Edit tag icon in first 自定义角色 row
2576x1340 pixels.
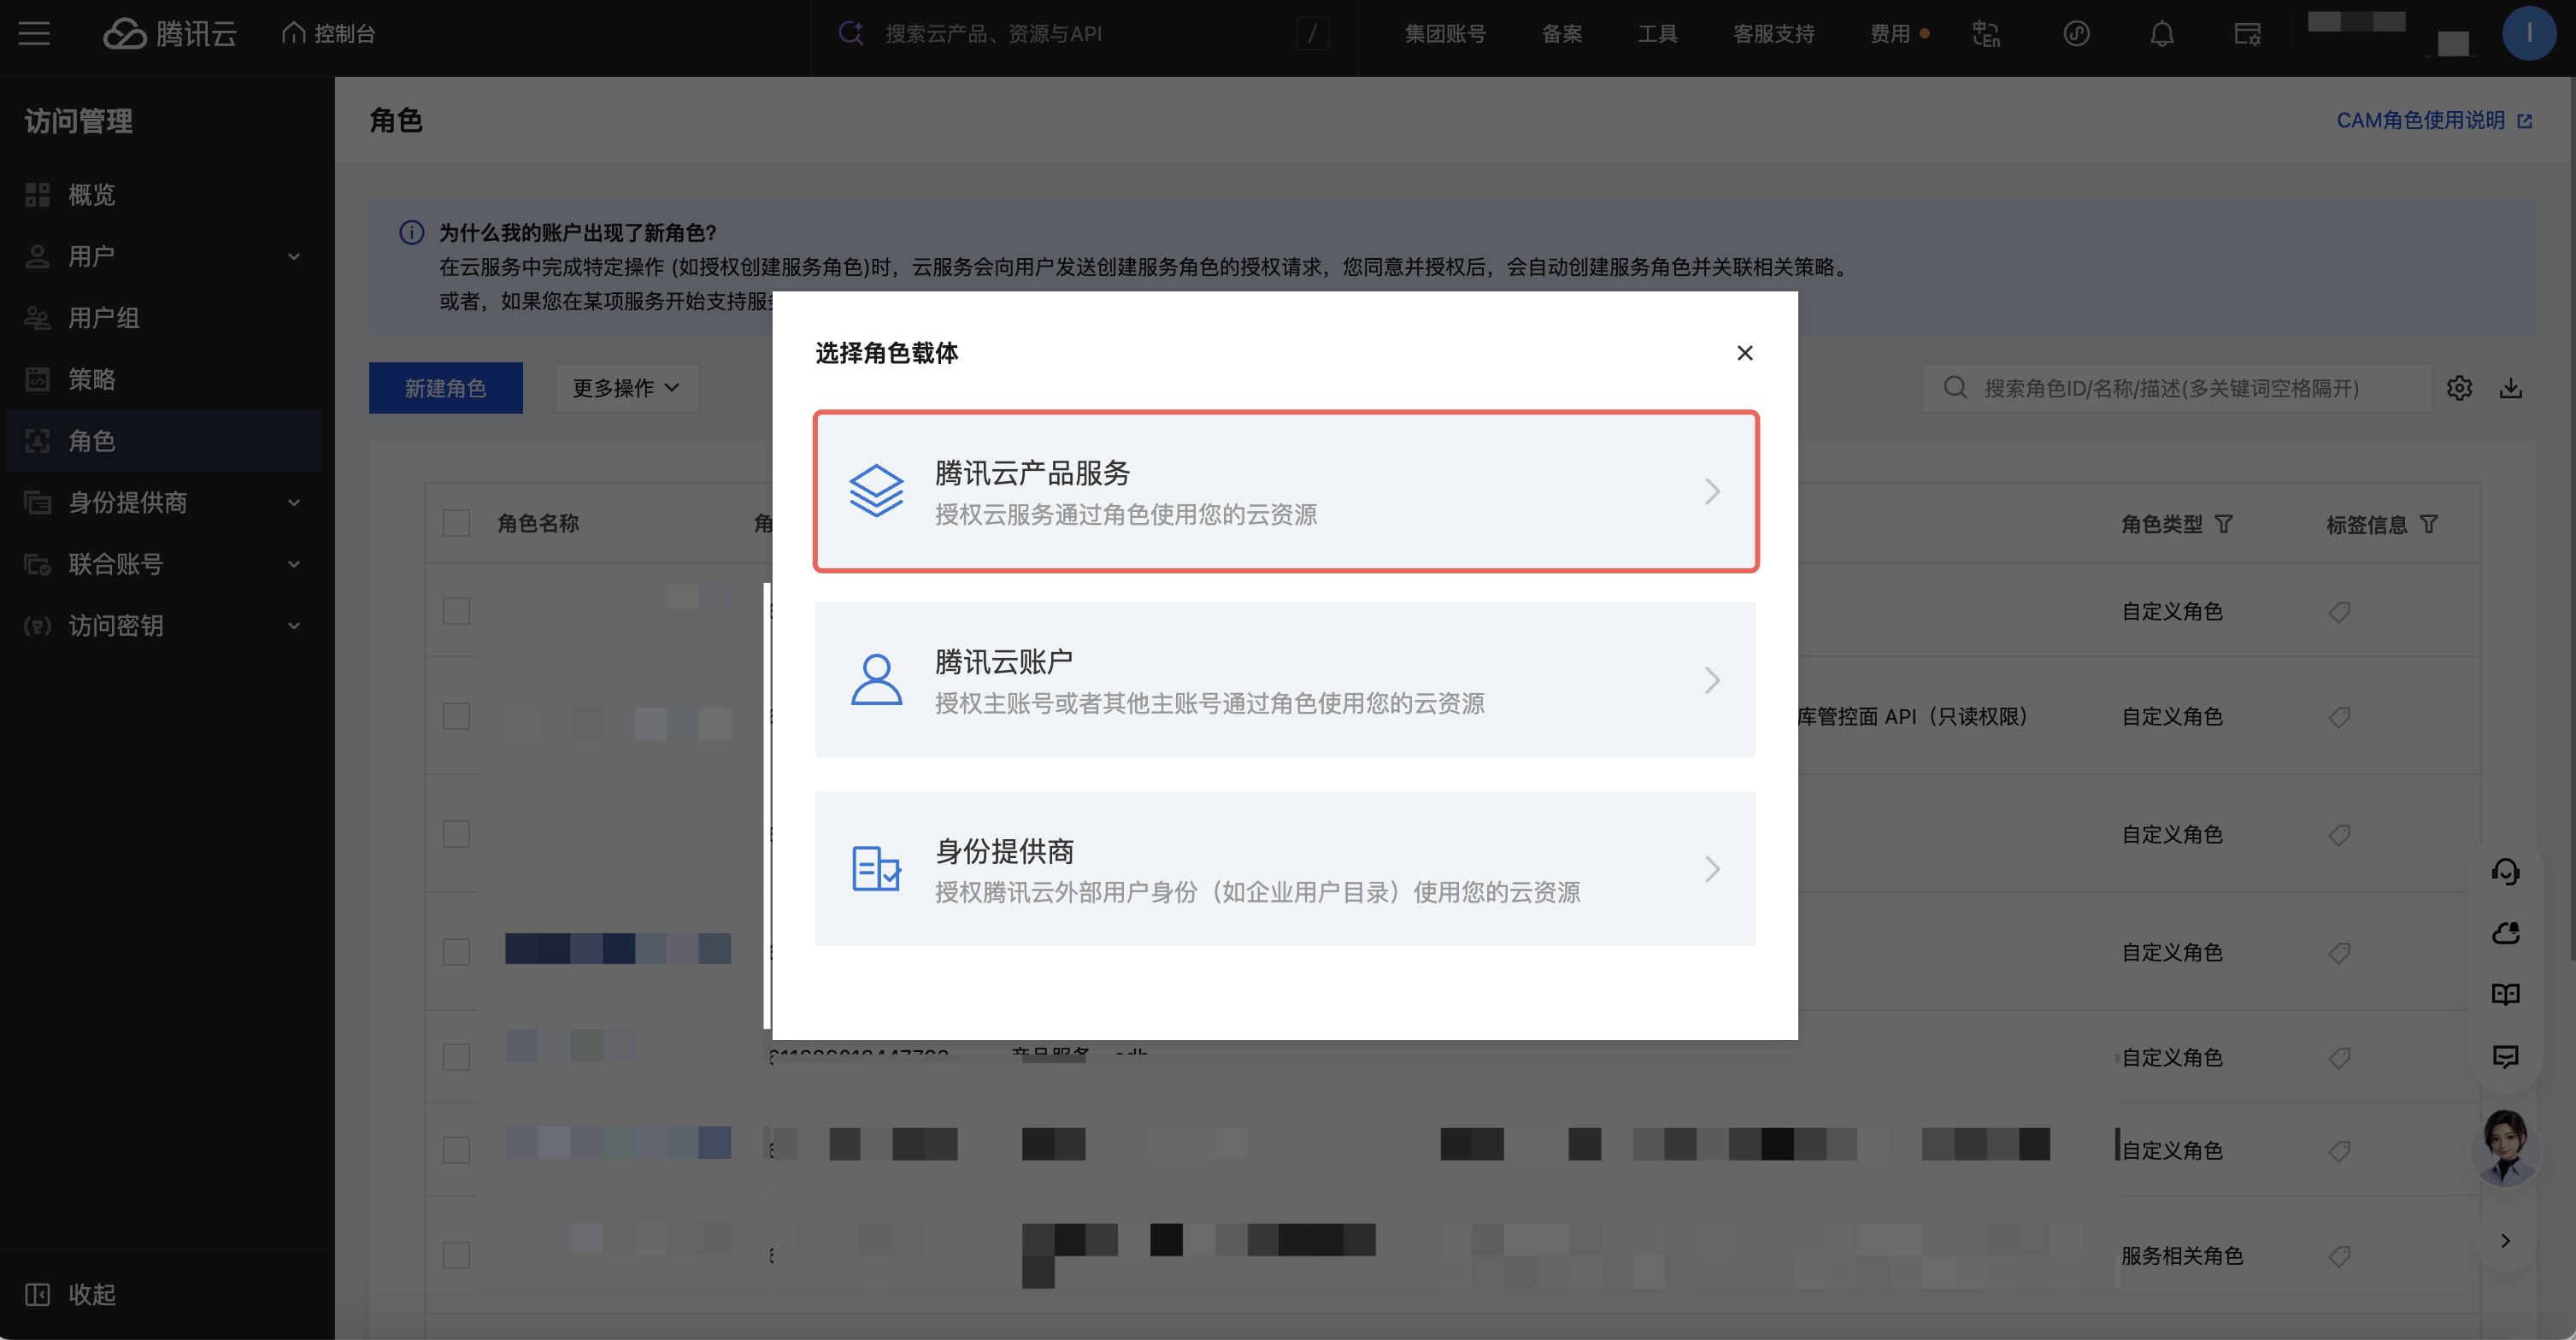pos(2339,611)
